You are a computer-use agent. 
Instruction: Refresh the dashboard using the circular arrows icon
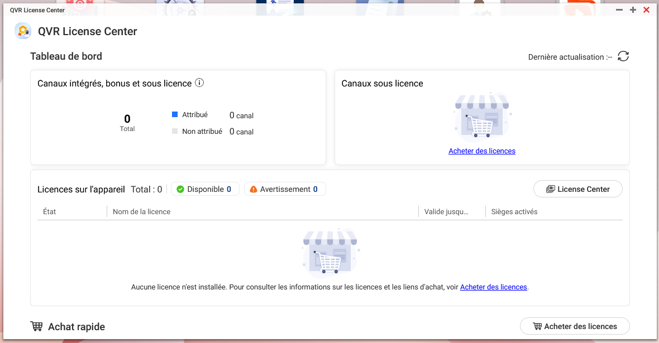(623, 56)
